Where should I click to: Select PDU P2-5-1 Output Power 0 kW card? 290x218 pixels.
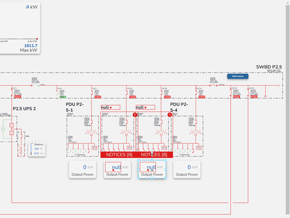pyautogui.click(x=82, y=169)
